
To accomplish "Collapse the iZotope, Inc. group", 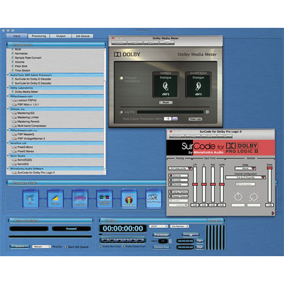I will click(8, 109).
